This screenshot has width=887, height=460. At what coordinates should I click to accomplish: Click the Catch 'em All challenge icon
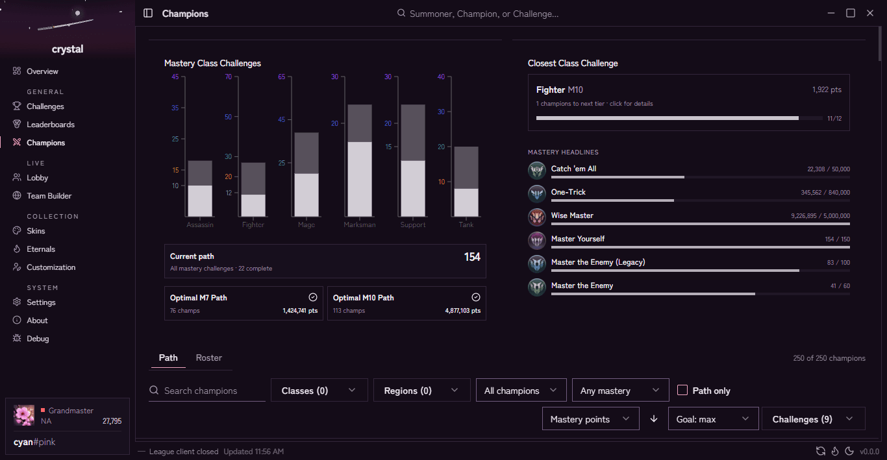click(537, 171)
